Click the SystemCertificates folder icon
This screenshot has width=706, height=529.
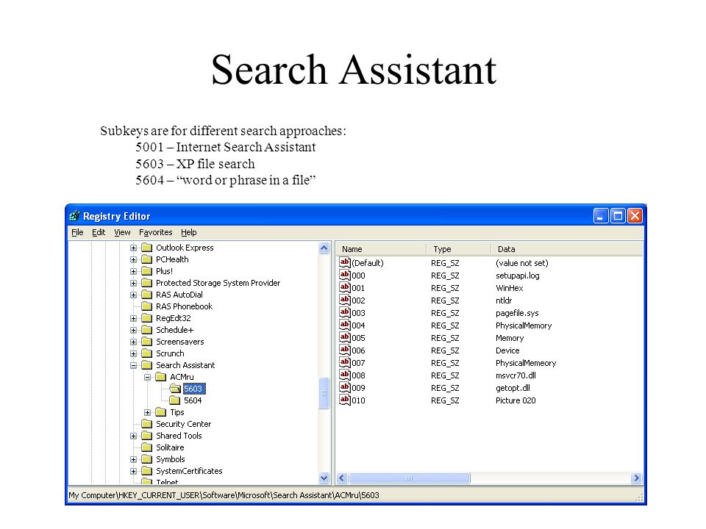tap(147, 471)
